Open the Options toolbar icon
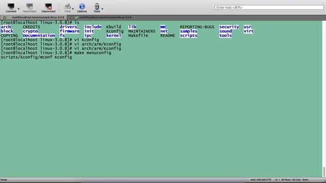326x183 pixels. (82, 8)
